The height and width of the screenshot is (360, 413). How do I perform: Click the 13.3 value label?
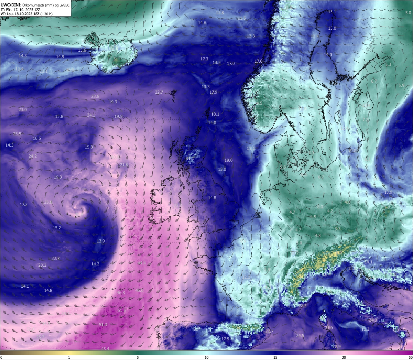coord(206,87)
